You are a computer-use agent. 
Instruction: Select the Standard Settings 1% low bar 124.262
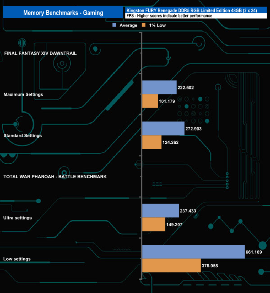coord(152,142)
